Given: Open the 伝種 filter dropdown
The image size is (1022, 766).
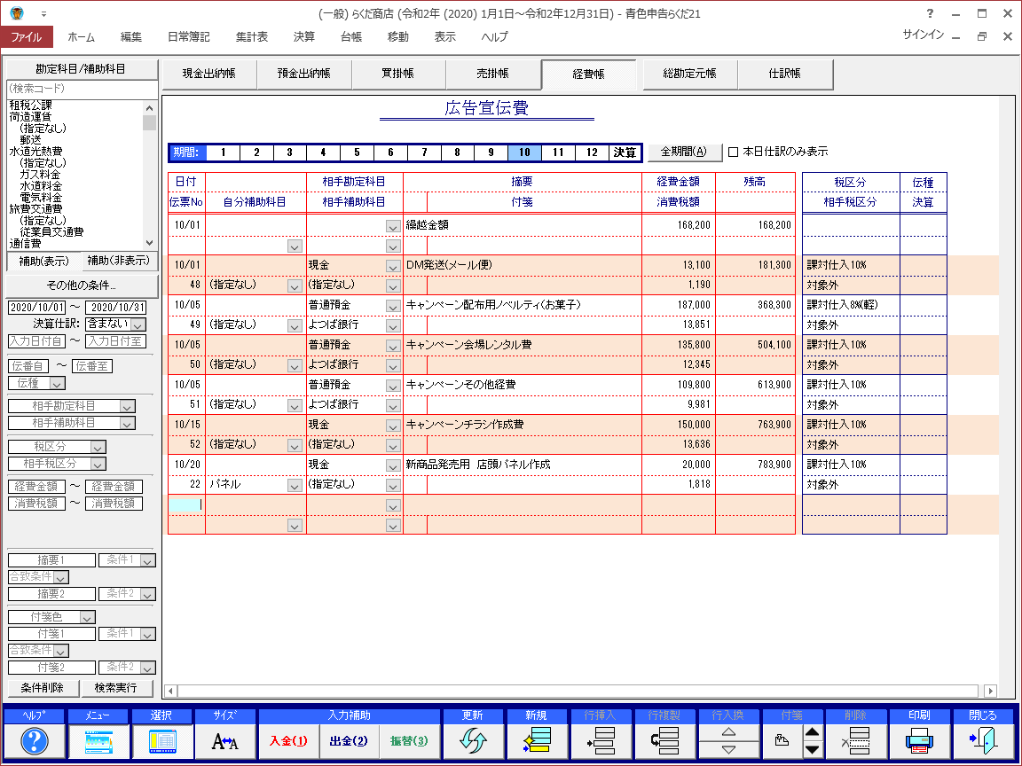Looking at the screenshot, I should pos(58,384).
